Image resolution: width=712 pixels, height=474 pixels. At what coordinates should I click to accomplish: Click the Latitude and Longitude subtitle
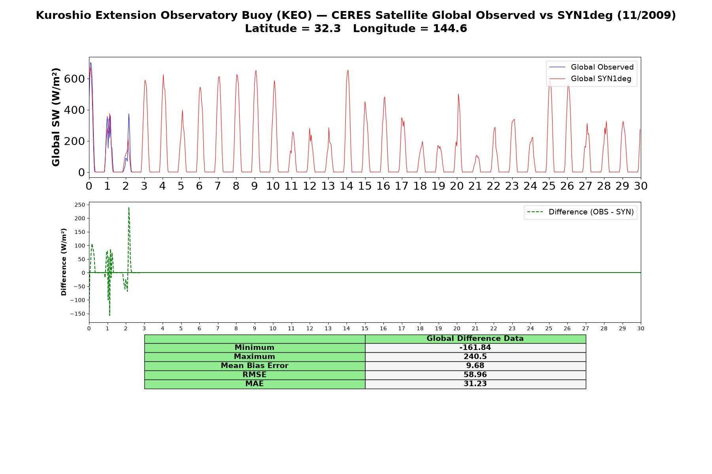pos(356,28)
